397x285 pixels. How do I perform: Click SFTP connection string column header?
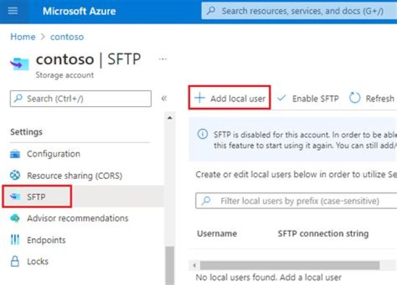[323, 233]
